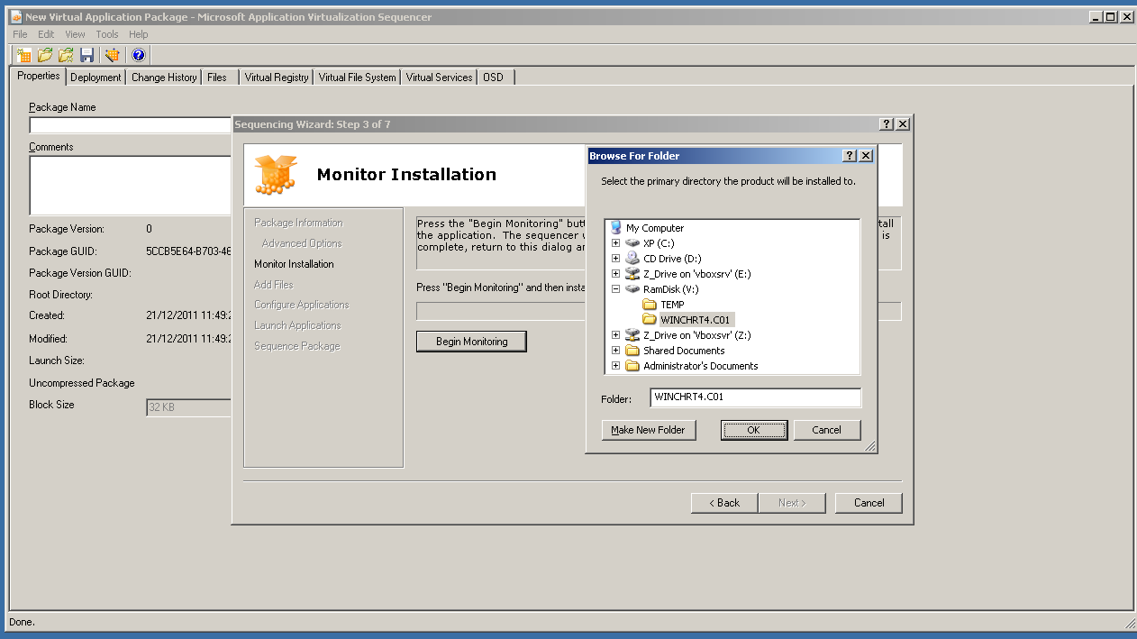Click the Configure Applications wizard step
The width and height of the screenshot is (1137, 639).
point(302,305)
